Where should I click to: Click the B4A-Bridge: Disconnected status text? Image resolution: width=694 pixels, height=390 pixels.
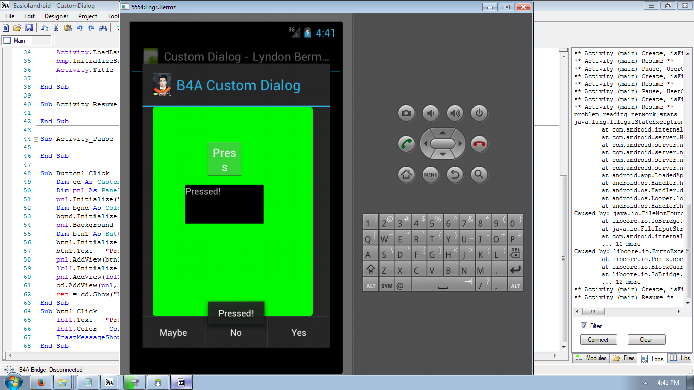(51, 370)
